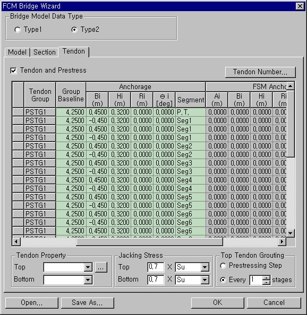Click Bottom jacking stress factor field
Screen dimensions: 307x315
pyautogui.click(x=156, y=279)
